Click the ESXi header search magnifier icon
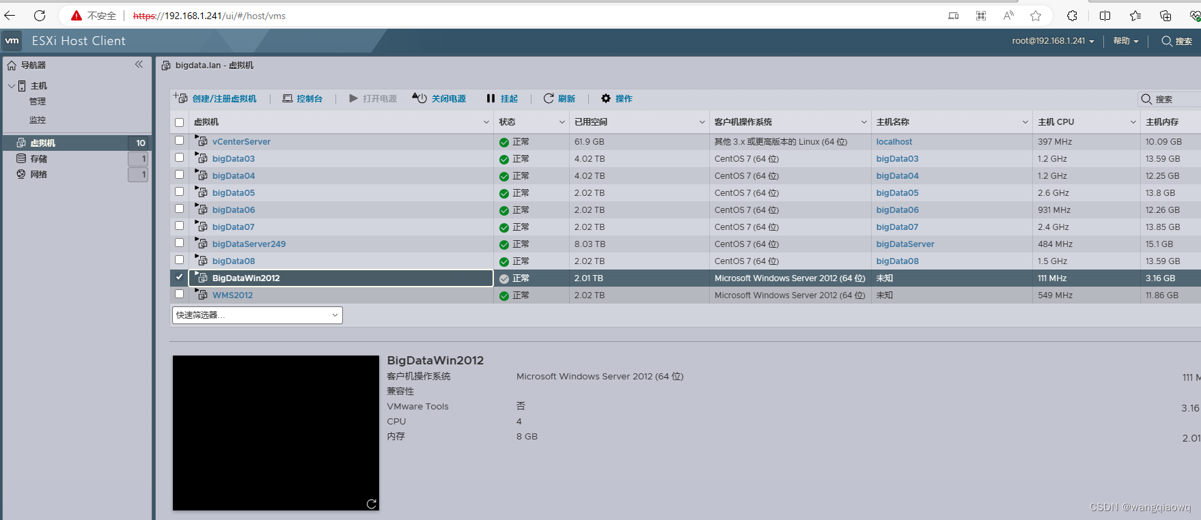Image resolution: width=1201 pixels, height=520 pixels. 1167,41
